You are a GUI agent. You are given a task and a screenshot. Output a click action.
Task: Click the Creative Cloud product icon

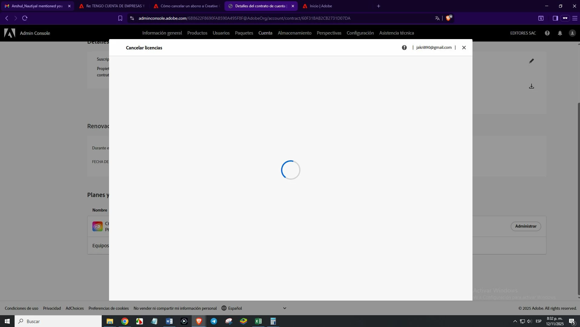tap(98, 226)
